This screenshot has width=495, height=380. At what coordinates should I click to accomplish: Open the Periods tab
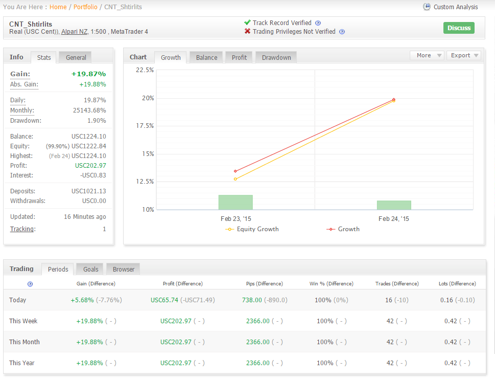[x=58, y=270]
